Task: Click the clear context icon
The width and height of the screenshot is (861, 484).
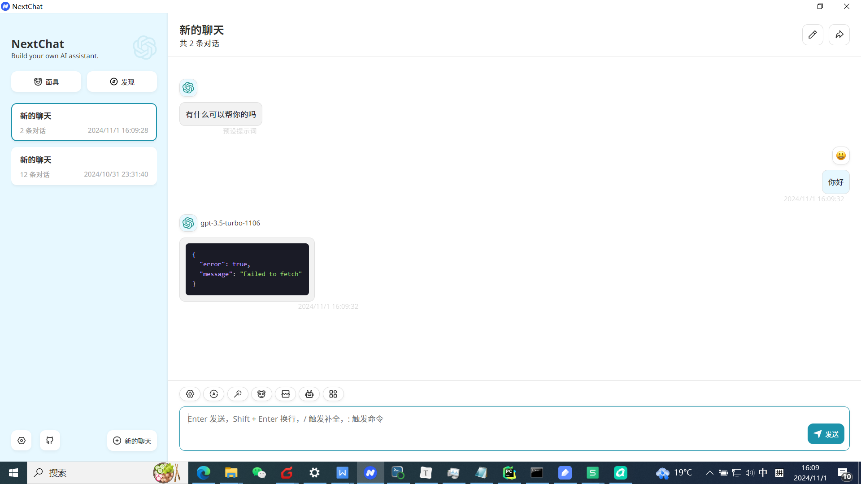Action: (x=286, y=394)
